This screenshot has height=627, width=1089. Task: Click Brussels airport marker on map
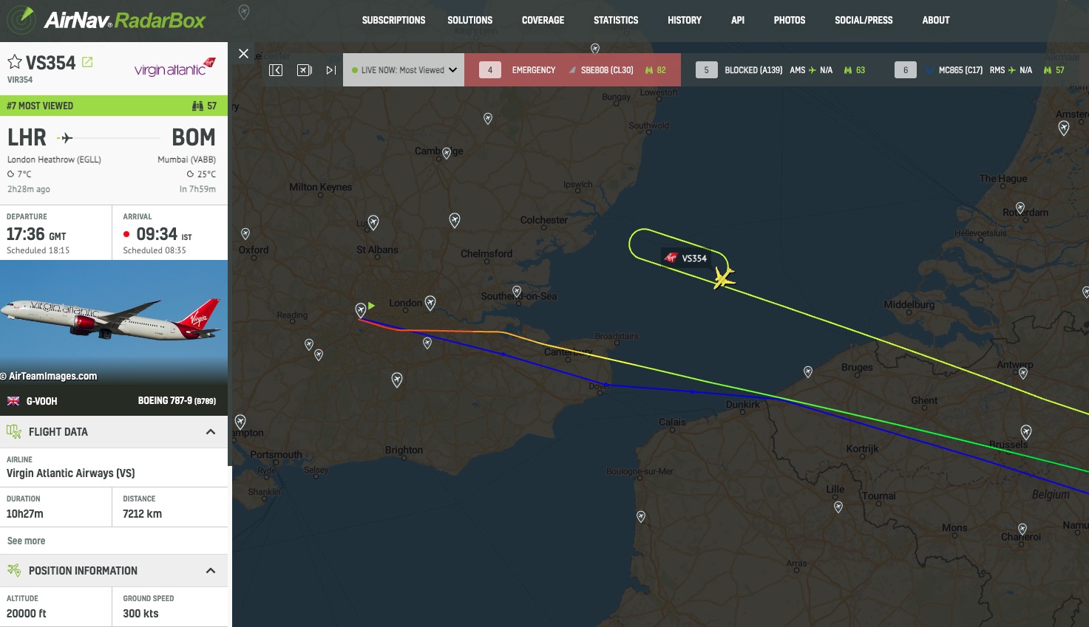(x=1026, y=431)
